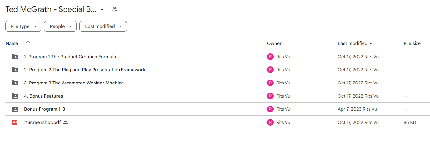The width and height of the screenshot is (430, 143).
Task: Click the owner avatar in the Bonus Features row
Action: 270,96
